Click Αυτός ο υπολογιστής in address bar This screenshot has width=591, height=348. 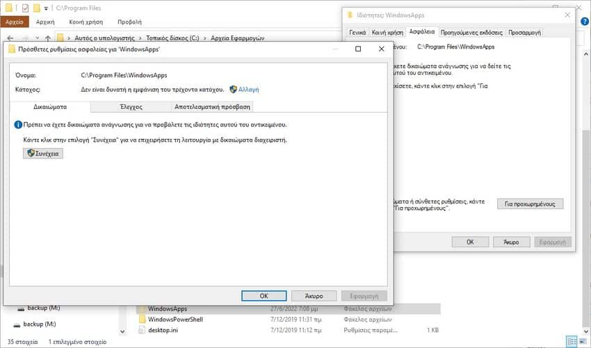tap(104, 38)
